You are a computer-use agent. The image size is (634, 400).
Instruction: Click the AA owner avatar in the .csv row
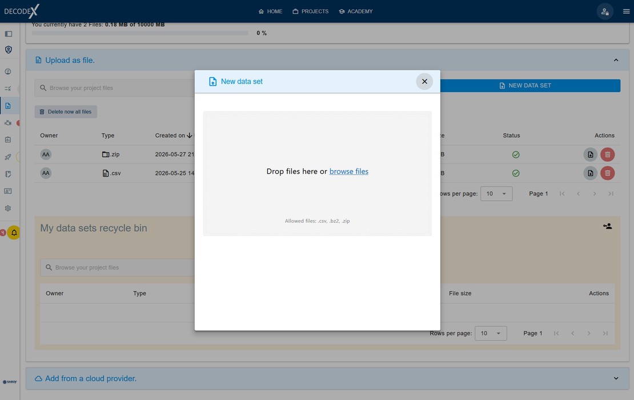coord(46,173)
